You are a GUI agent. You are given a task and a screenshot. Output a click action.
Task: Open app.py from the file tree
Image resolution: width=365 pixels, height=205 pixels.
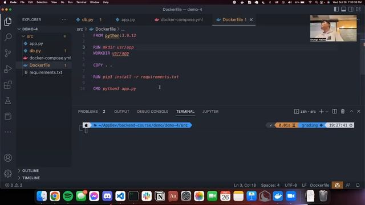tap(36, 43)
